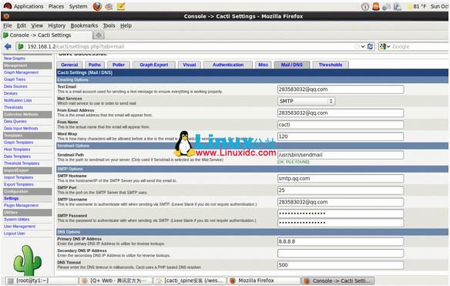Viewport: 450px width, 286px height.
Task: Click the Cacti cactus logo in sidebar
Action: tap(28, 260)
